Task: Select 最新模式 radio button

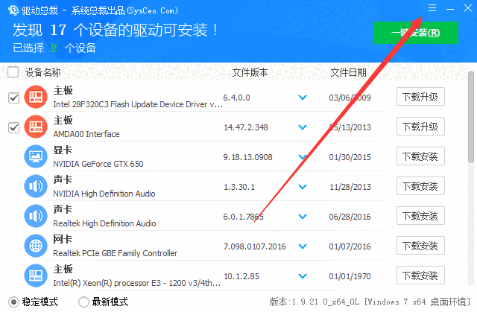Action: click(83, 302)
